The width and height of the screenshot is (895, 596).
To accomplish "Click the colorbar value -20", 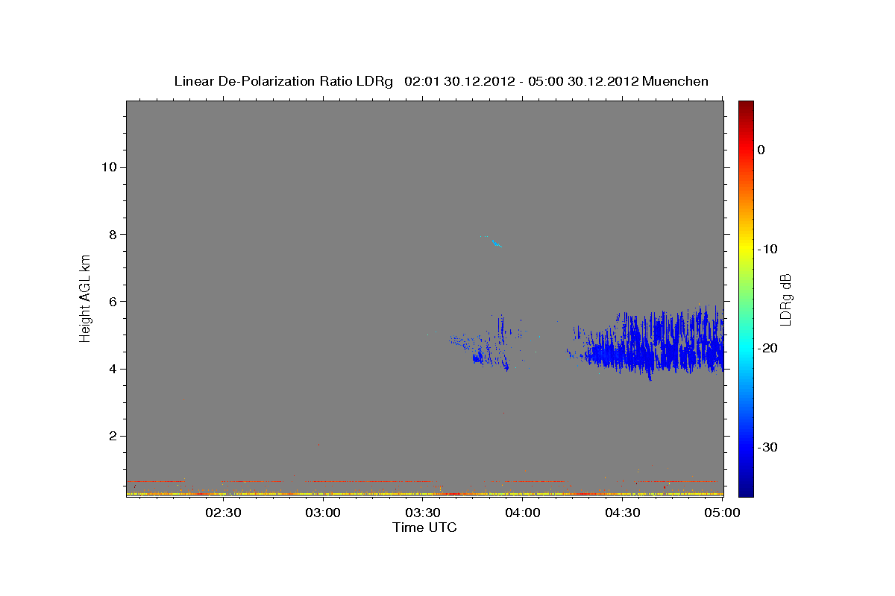I will coord(767,348).
